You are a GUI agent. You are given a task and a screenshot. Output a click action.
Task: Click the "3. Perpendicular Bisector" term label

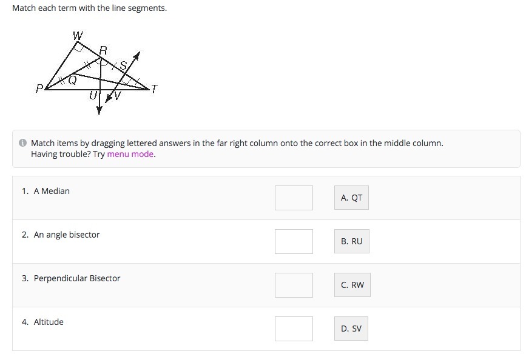pos(71,278)
